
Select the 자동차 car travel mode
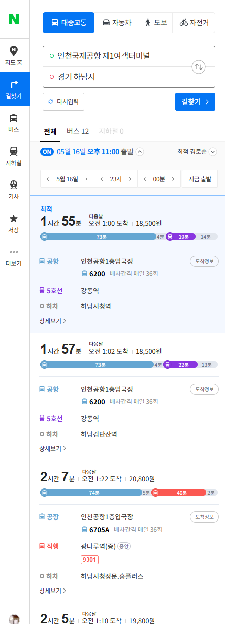point(117,23)
